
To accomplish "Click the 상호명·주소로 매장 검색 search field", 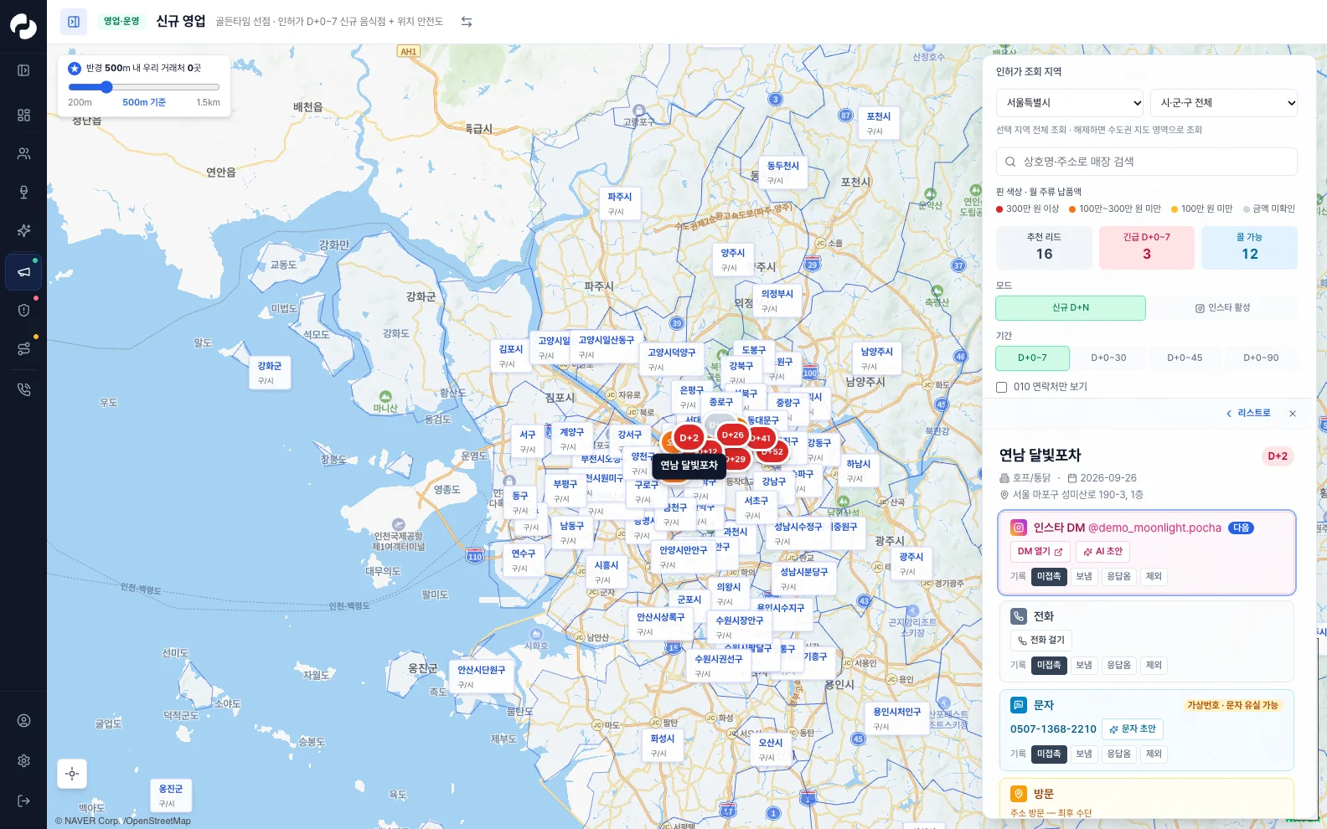I will pyautogui.click(x=1147, y=162).
